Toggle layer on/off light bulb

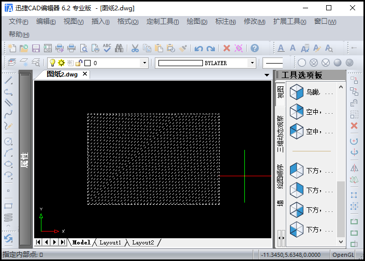tap(52, 63)
